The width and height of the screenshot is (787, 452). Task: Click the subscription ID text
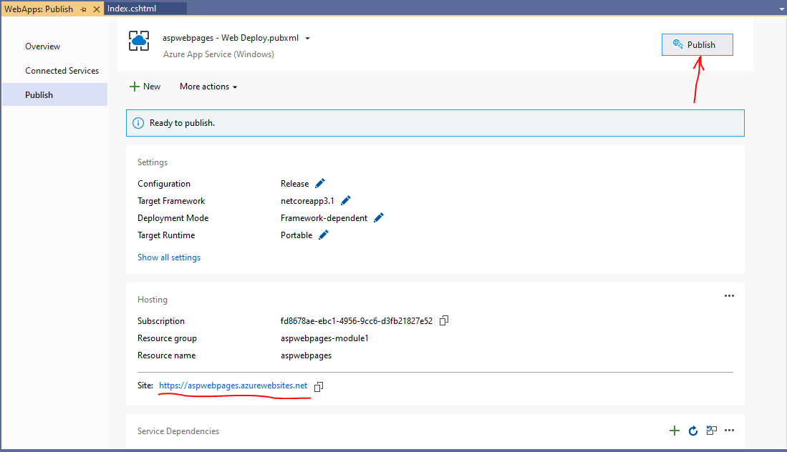pos(357,320)
